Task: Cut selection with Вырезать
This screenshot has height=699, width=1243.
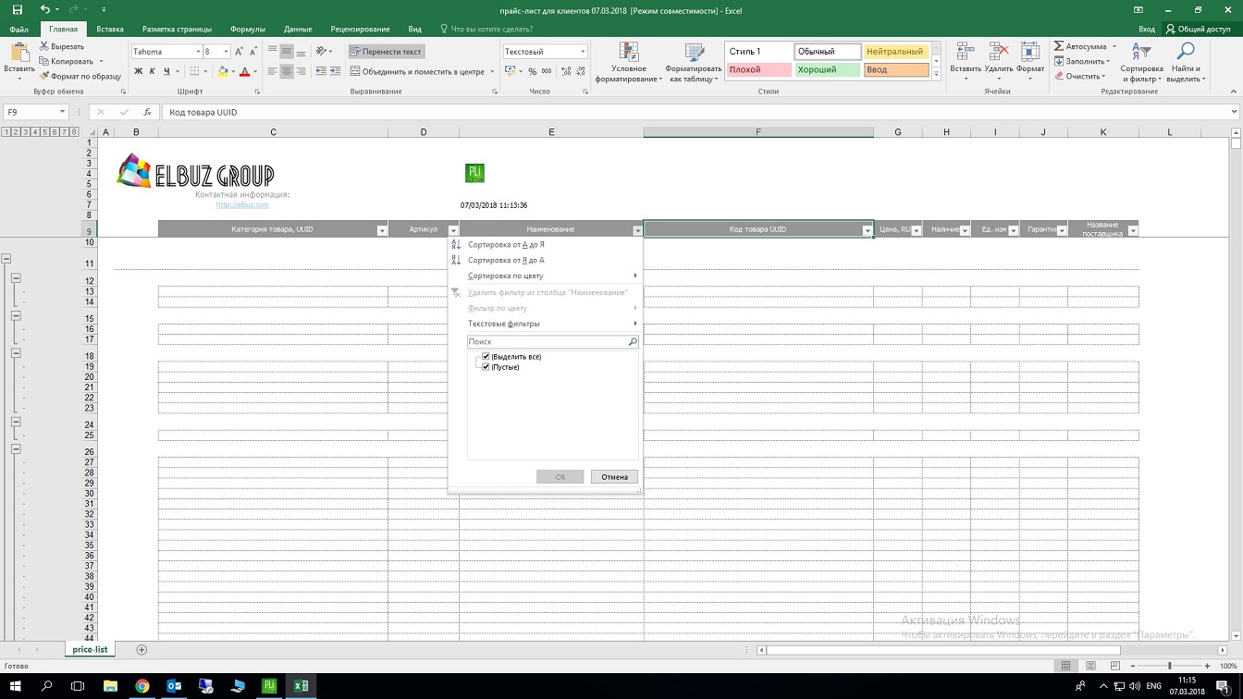Action: point(62,46)
